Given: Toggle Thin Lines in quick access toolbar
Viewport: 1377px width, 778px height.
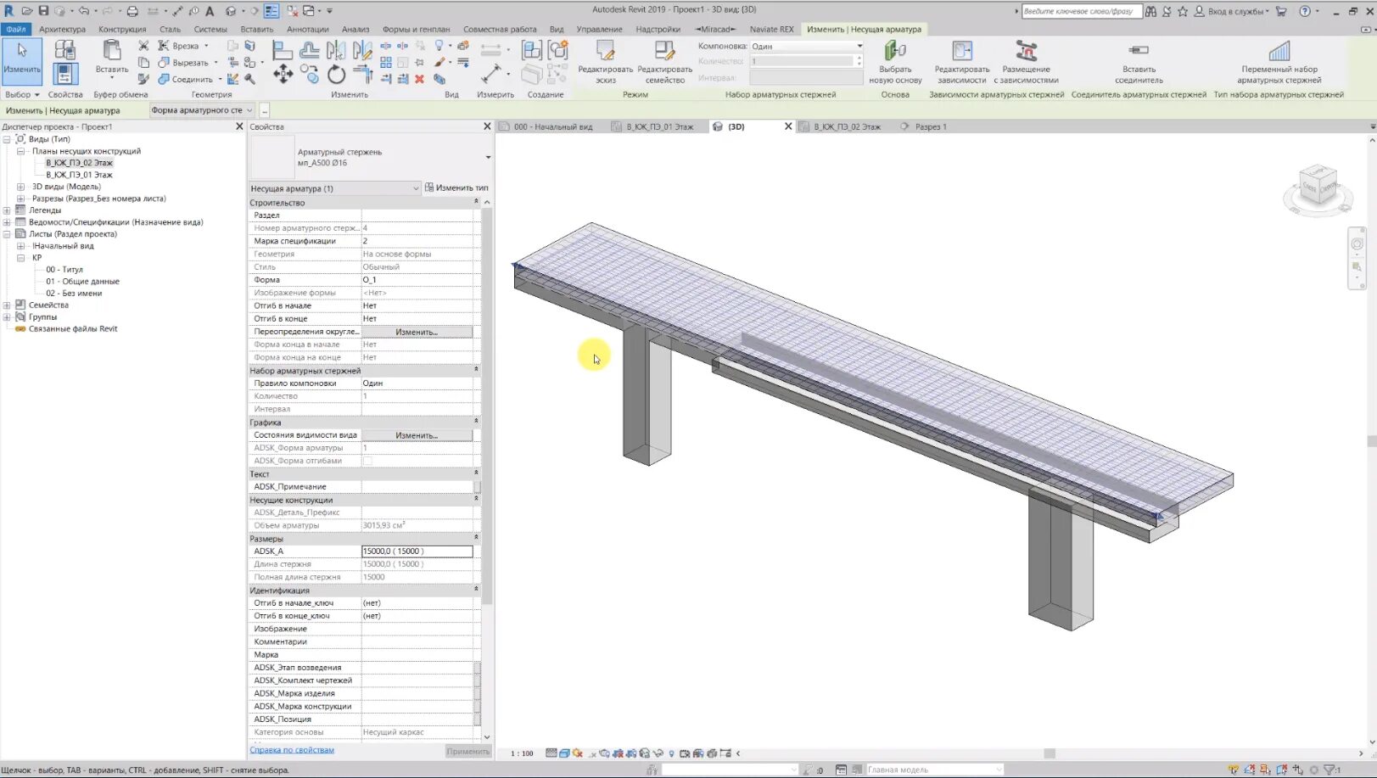Looking at the screenshot, I should pyautogui.click(x=271, y=11).
